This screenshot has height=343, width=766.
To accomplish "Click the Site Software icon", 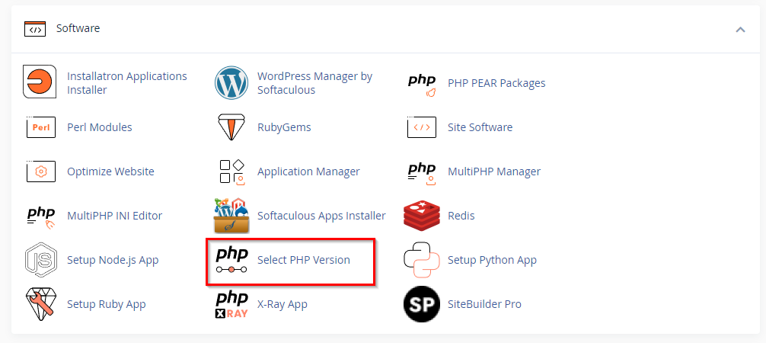I will pos(422,127).
